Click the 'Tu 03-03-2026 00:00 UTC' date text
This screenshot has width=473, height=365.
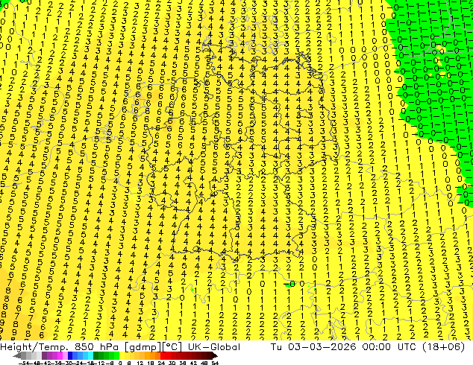tap(342, 346)
